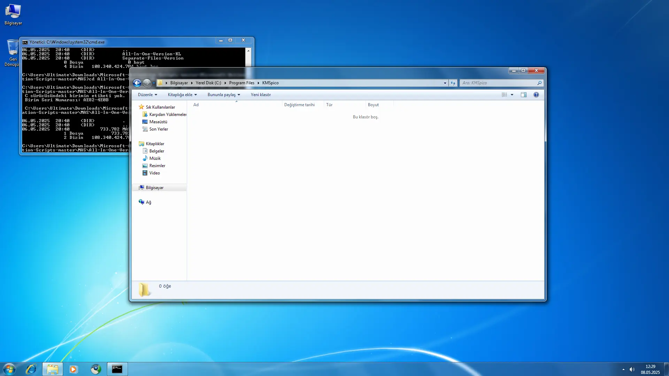Select Bilgisayar in navigation pane
669x376 pixels.
(x=154, y=188)
